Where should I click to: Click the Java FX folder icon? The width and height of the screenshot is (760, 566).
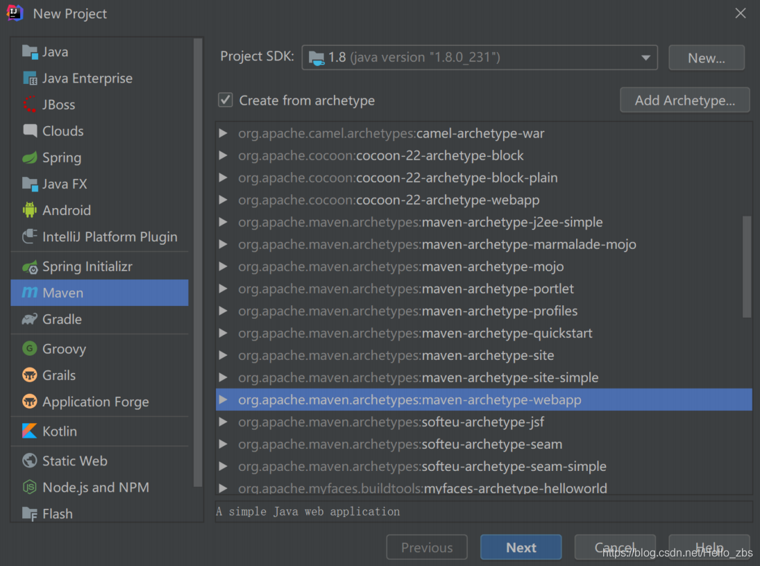pyautogui.click(x=30, y=184)
